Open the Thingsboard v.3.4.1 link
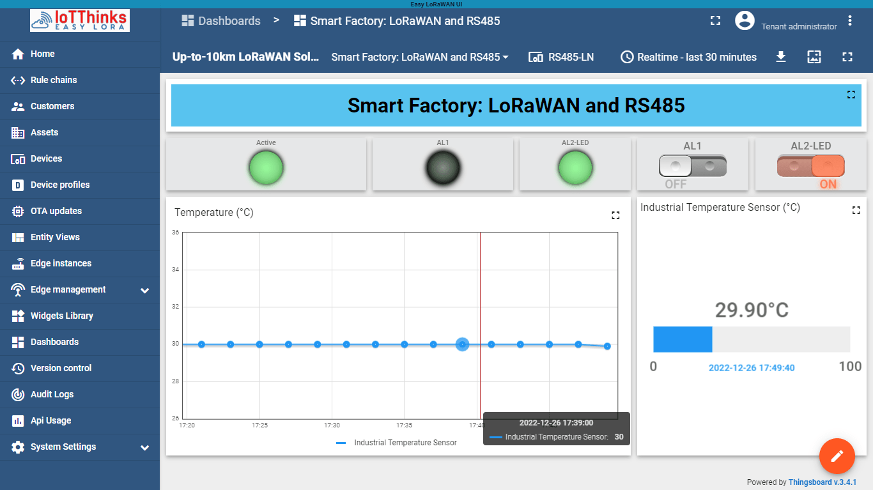The image size is (873, 490). [x=824, y=482]
